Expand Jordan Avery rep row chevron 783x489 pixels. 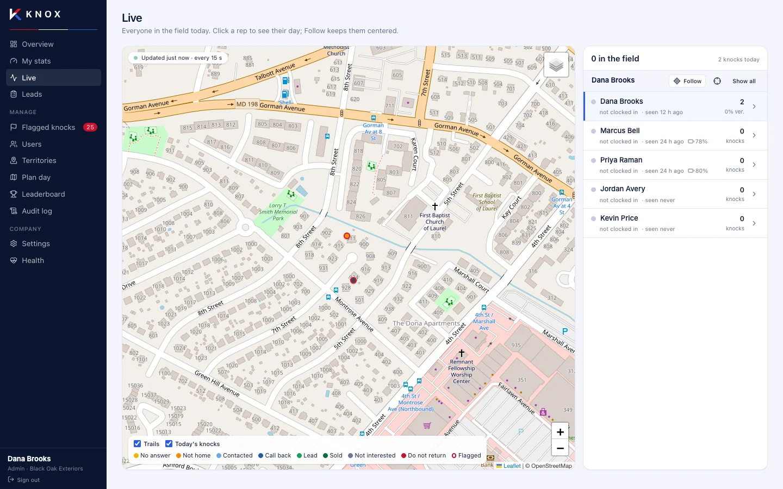pyautogui.click(x=754, y=194)
